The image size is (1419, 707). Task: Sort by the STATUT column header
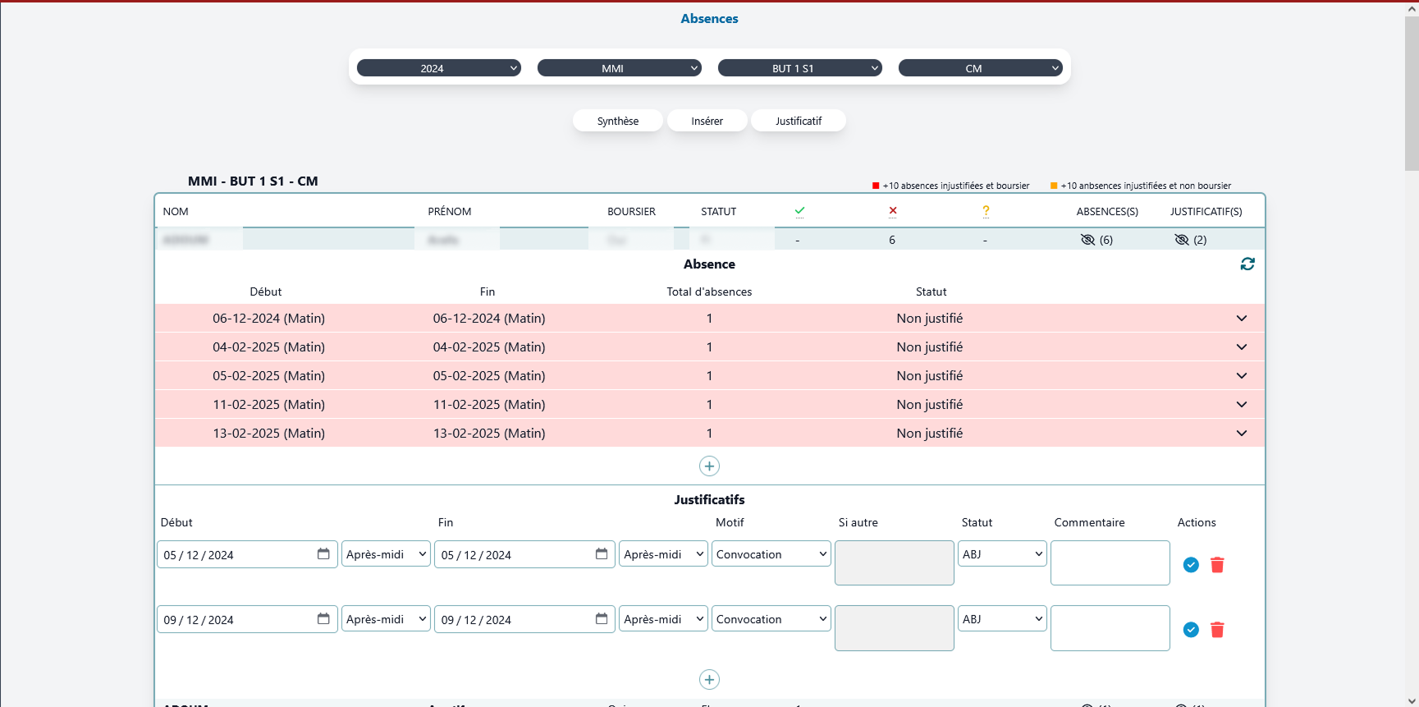[719, 212]
